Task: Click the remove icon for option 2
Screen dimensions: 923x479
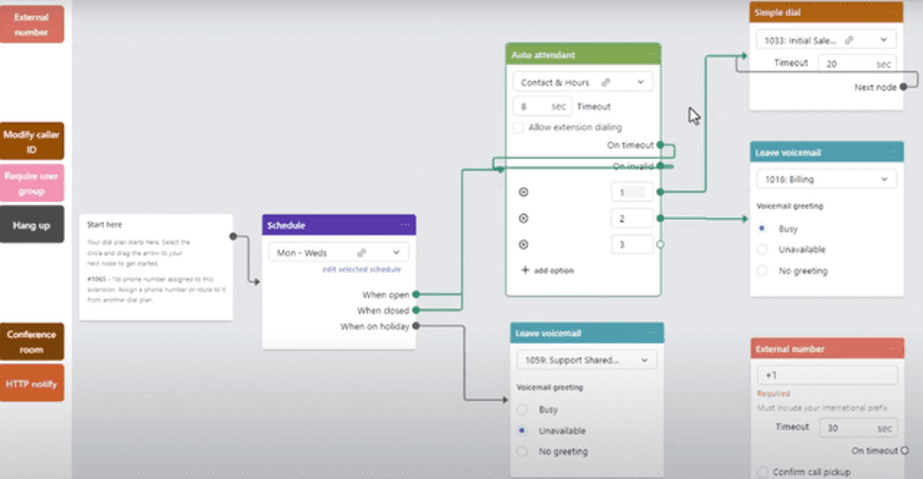Action: coord(524,219)
